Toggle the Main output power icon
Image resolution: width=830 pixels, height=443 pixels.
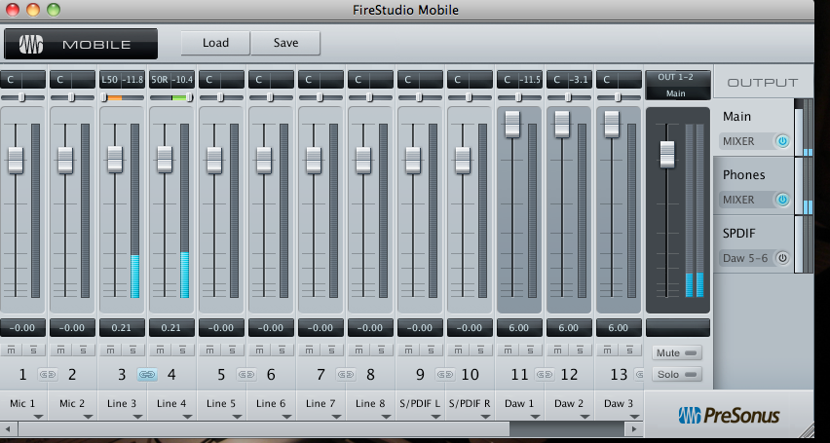pos(782,141)
